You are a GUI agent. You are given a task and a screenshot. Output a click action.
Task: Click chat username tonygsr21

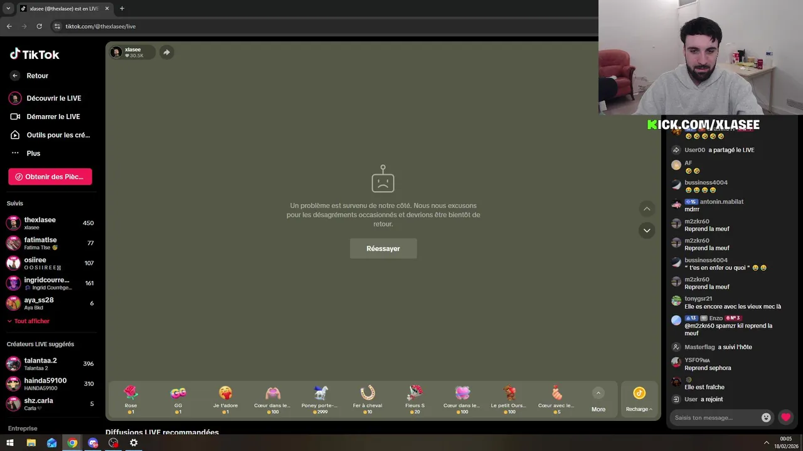(x=698, y=299)
